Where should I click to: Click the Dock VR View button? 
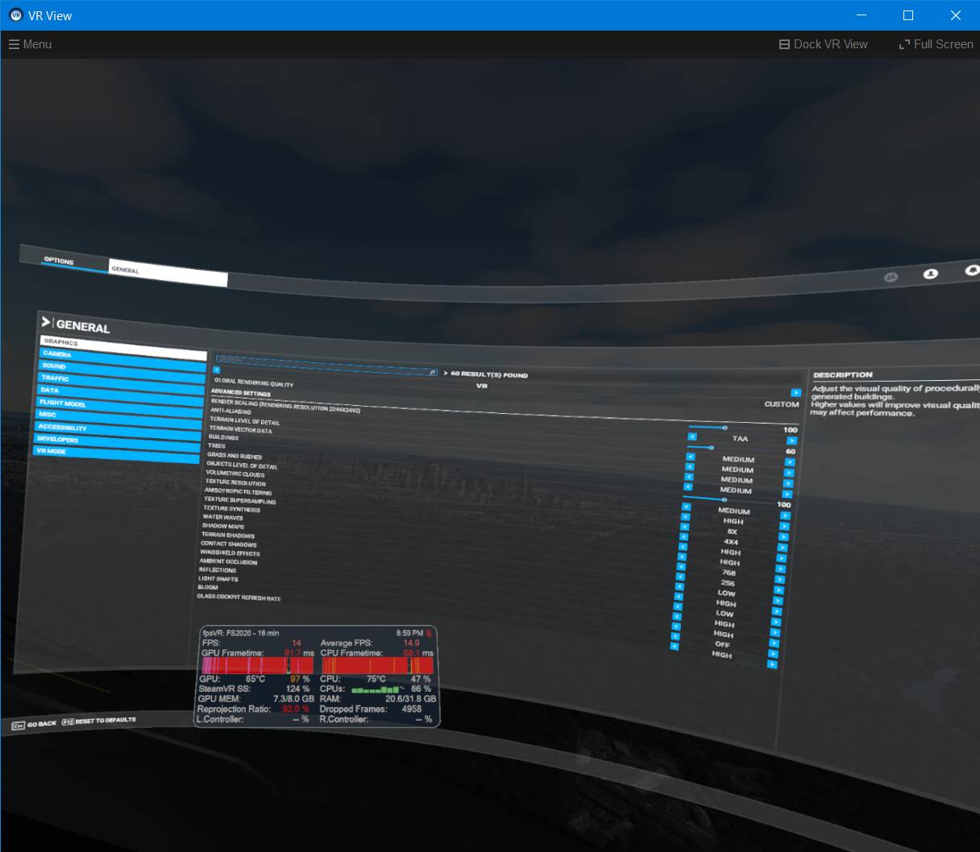pos(823,44)
